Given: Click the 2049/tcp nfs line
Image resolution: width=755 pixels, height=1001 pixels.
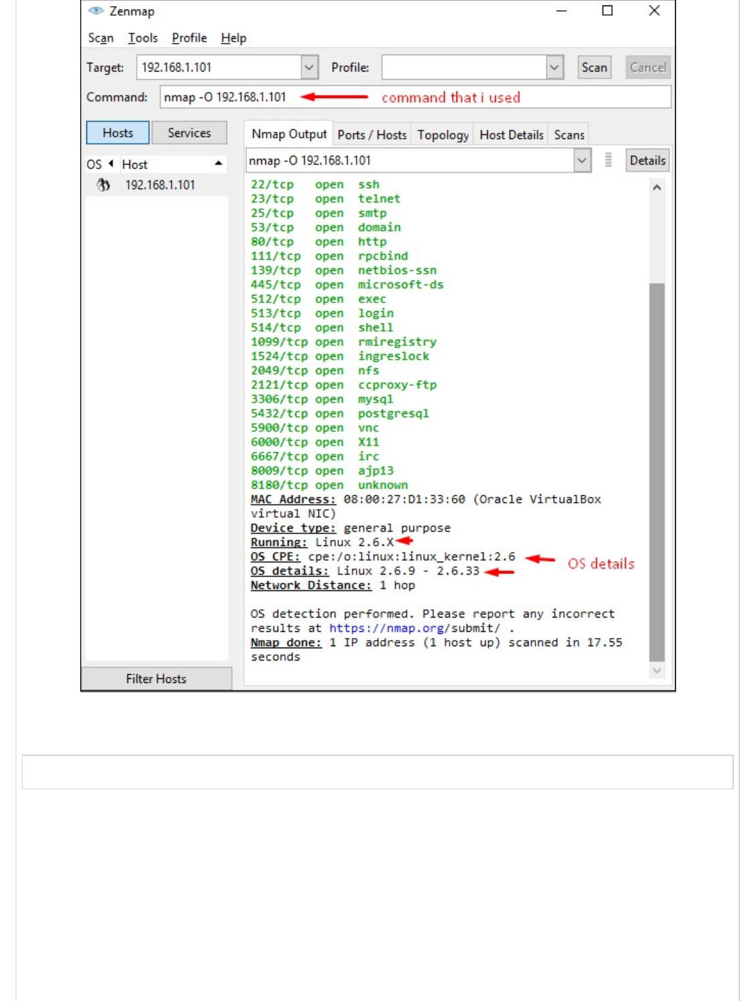Looking at the screenshot, I should click(x=315, y=370).
